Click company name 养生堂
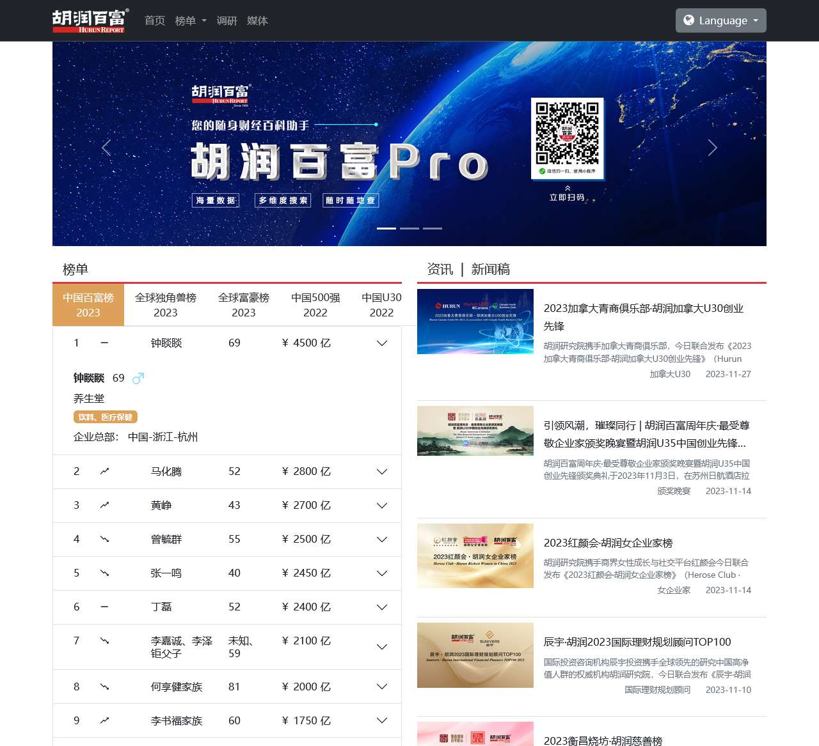 (89, 398)
